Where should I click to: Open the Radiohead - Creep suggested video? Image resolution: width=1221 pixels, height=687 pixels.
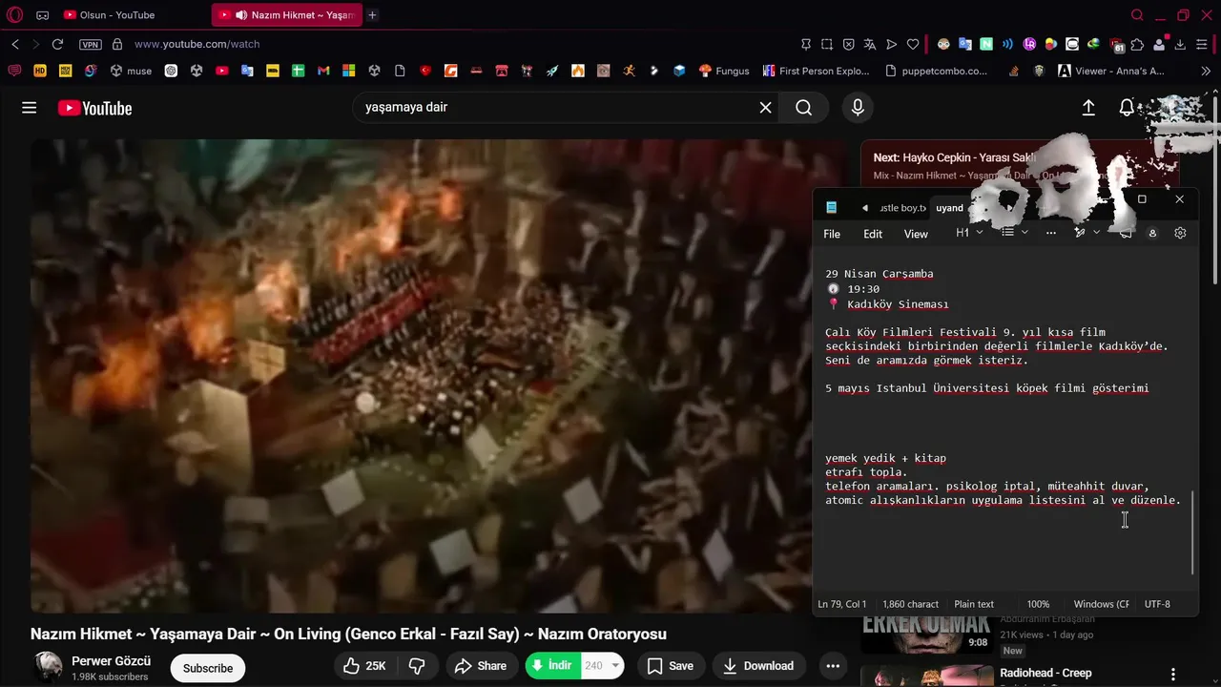(x=1045, y=673)
